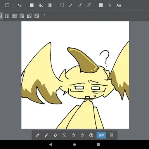Viewport: 149px width, 149px height.
Task: Enable vanishing point snap guide
Action: tap(22, 16)
